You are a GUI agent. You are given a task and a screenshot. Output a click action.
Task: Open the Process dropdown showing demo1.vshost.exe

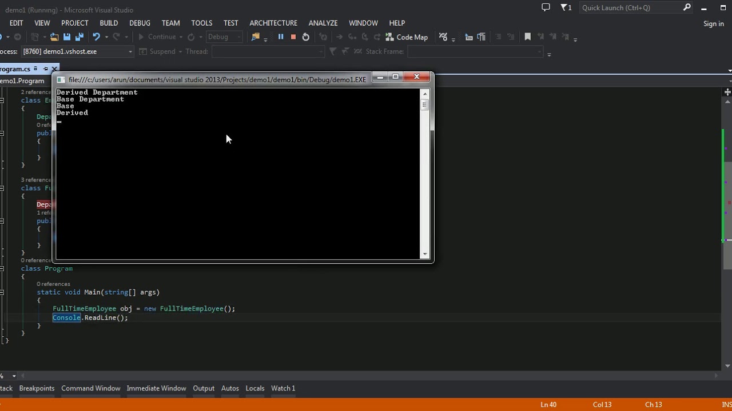tap(77, 51)
